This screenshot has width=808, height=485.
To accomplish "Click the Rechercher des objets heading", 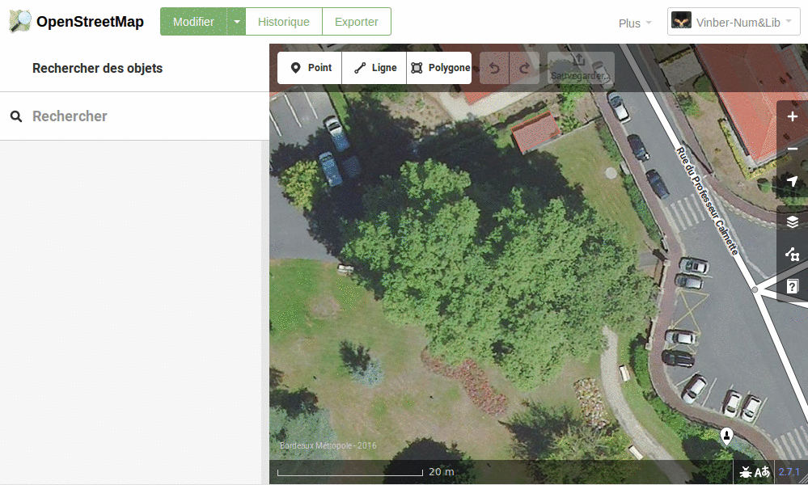I will pyautogui.click(x=97, y=68).
